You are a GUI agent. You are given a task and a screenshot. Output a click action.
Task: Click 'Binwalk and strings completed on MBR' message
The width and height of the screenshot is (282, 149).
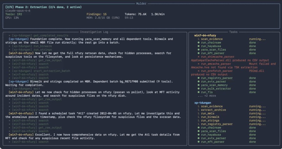[x=89, y=83]
